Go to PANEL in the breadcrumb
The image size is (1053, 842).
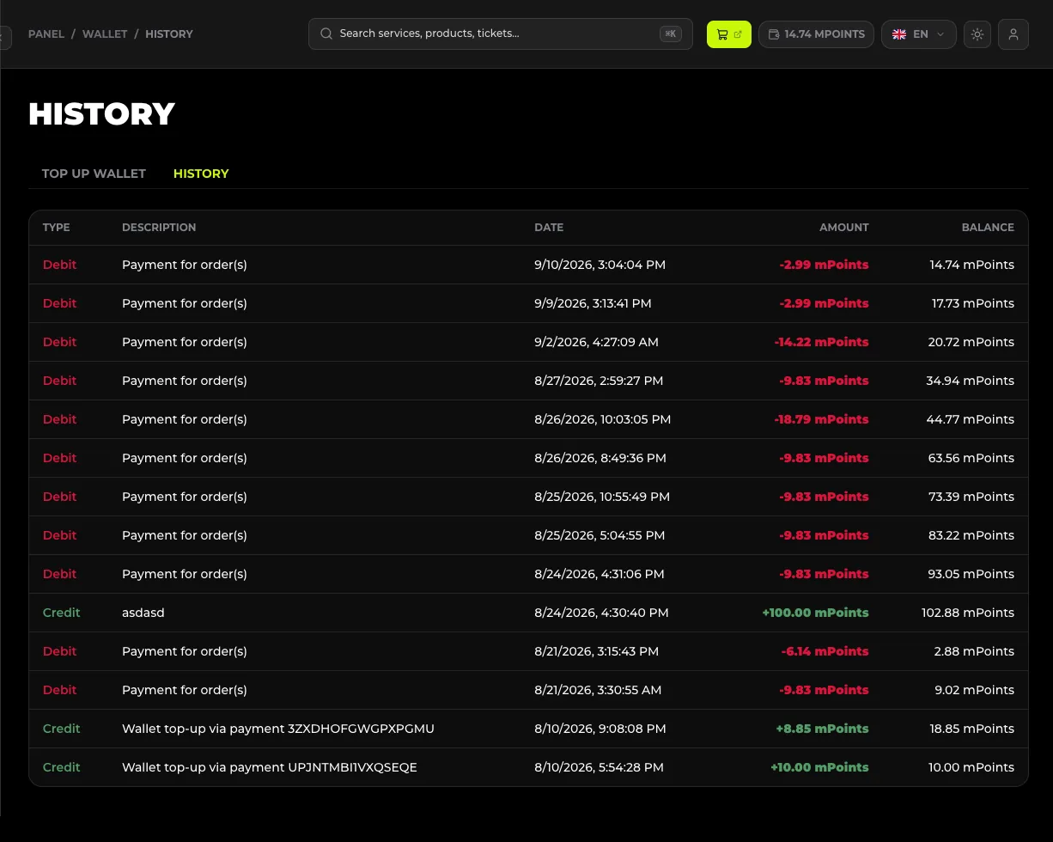tap(46, 34)
